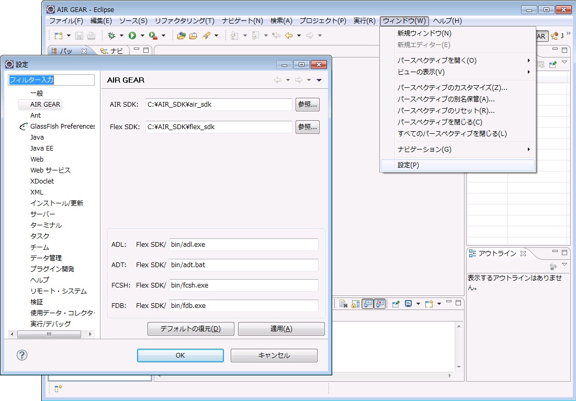This screenshot has width=576, height=401.
Task: Select XDoclet in settings tree
Action: [42, 181]
